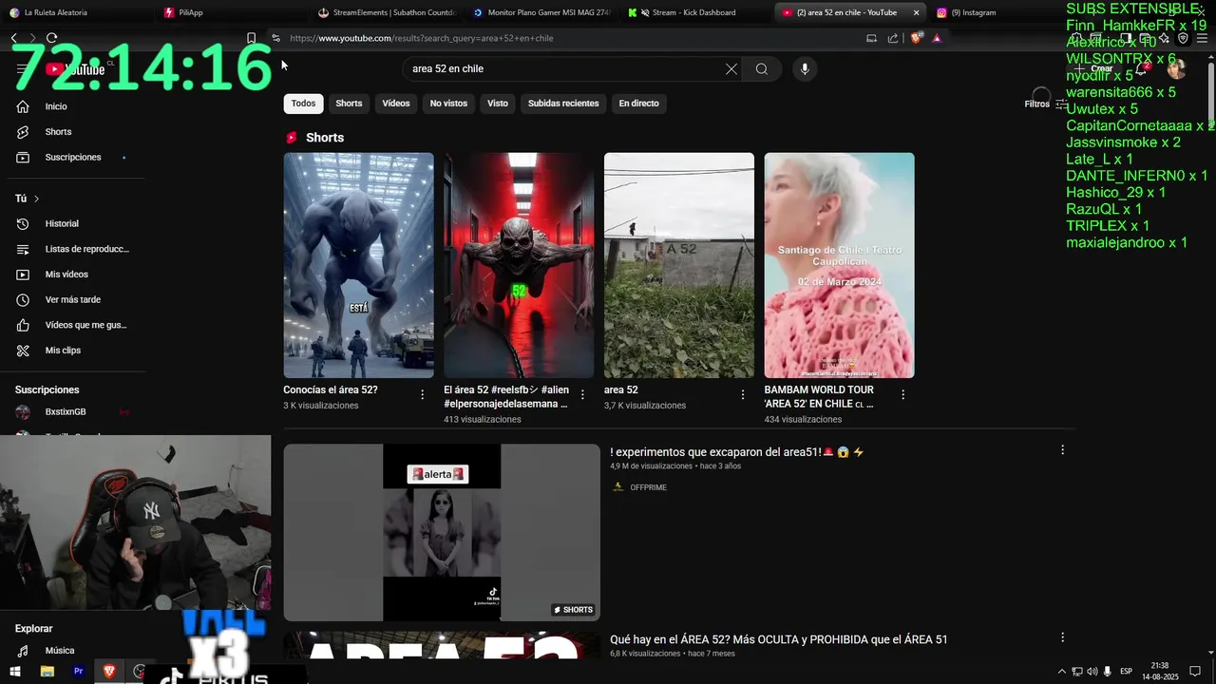Switch to Monitor Plano Gamer MSI tab
This screenshot has height=684, width=1216.
click(541, 12)
